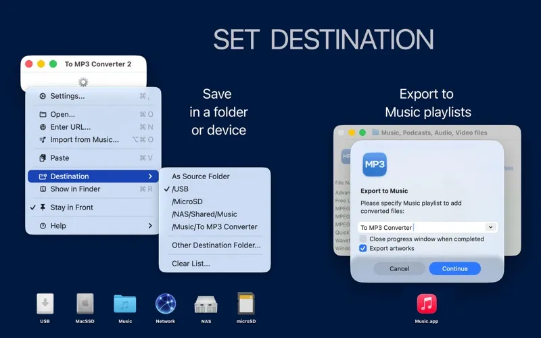541x338 pixels.
Task: Click the Destination folder icon in menu
Action: [x=43, y=176]
